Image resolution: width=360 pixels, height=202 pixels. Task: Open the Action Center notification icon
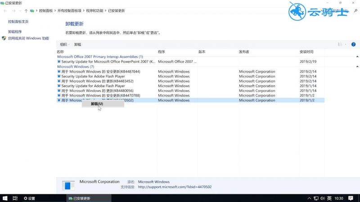(x=351, y=198)
